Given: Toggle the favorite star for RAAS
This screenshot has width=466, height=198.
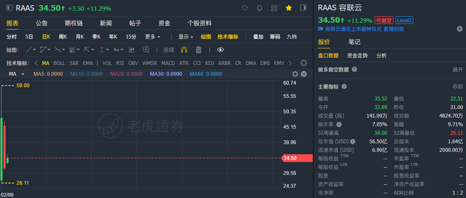Looking at the screenshot, I should click(x=289, y=8).
